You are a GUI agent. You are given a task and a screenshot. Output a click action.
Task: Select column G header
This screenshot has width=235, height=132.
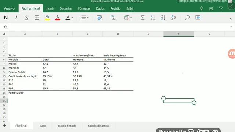[x=209, y=34]
